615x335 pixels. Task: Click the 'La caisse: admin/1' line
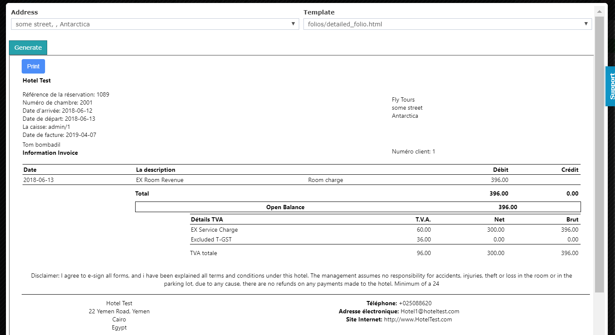[x=46, y=127]
